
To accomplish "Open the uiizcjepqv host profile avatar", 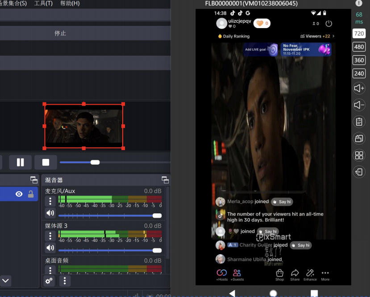I will [x=221, y=23].
